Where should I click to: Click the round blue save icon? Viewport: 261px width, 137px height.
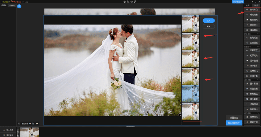click(x=19, y=6)
